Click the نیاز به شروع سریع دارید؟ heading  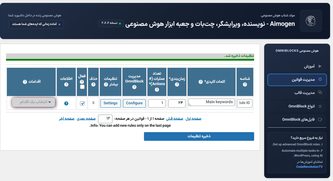click(306, 138)
